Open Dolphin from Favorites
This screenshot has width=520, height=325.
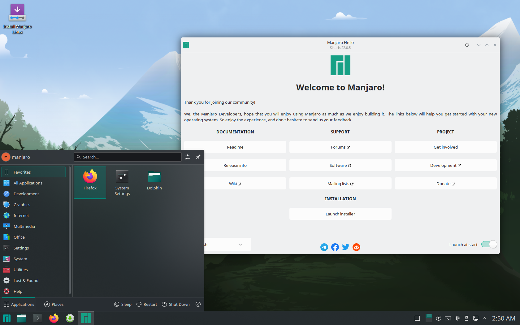154,182
